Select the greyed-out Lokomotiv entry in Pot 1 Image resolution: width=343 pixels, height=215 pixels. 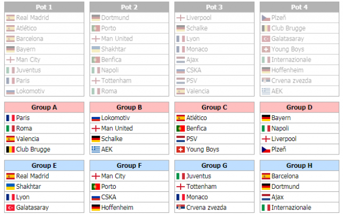pos(31,91)
